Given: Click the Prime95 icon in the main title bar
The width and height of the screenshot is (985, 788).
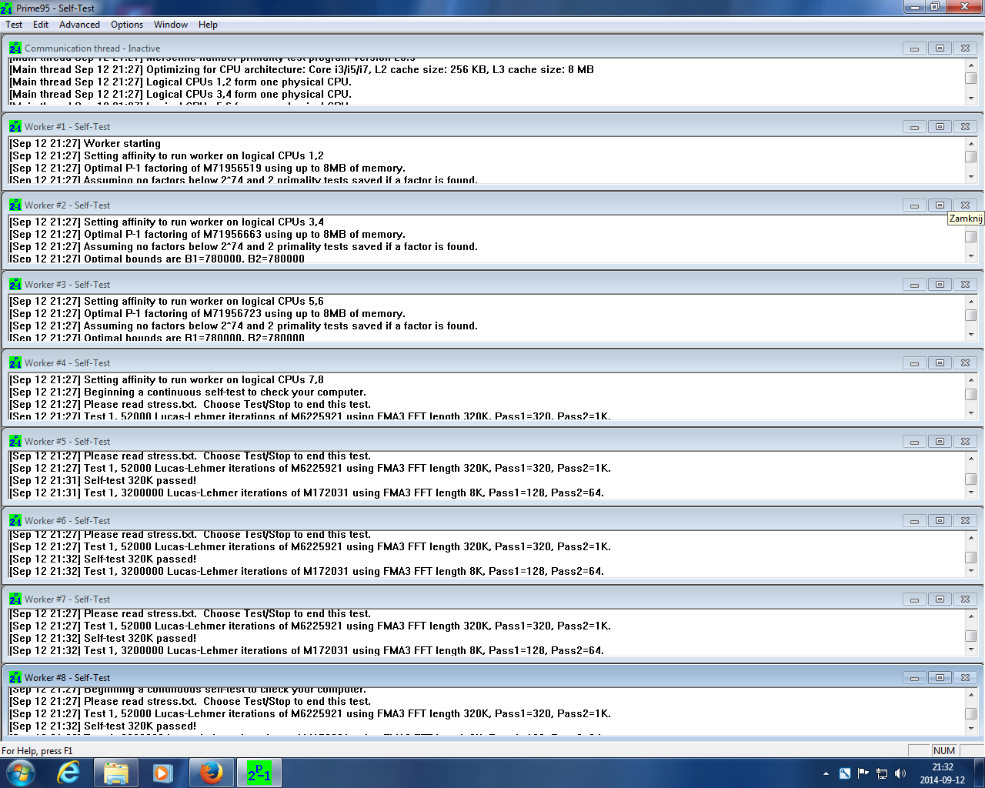Looking at the screenshot, I should coord(7,8).
